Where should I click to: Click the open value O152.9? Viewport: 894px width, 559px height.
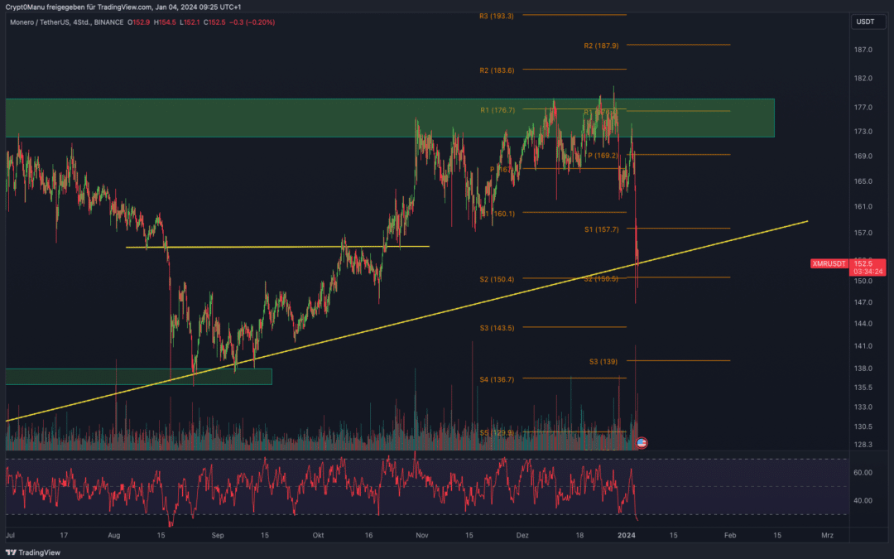(x=138, y=22)
